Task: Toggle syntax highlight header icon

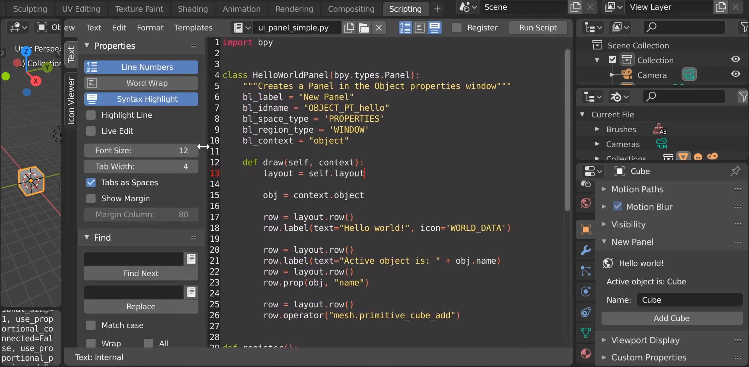Action: point(435,28)
